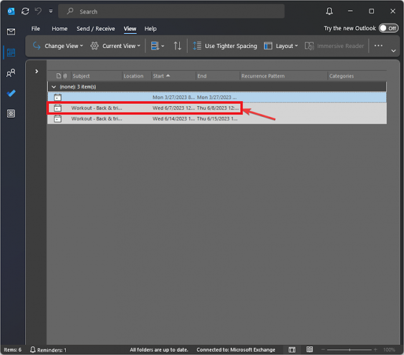
Task: Open the Mail module in sidebar
Action: (11, 32)
